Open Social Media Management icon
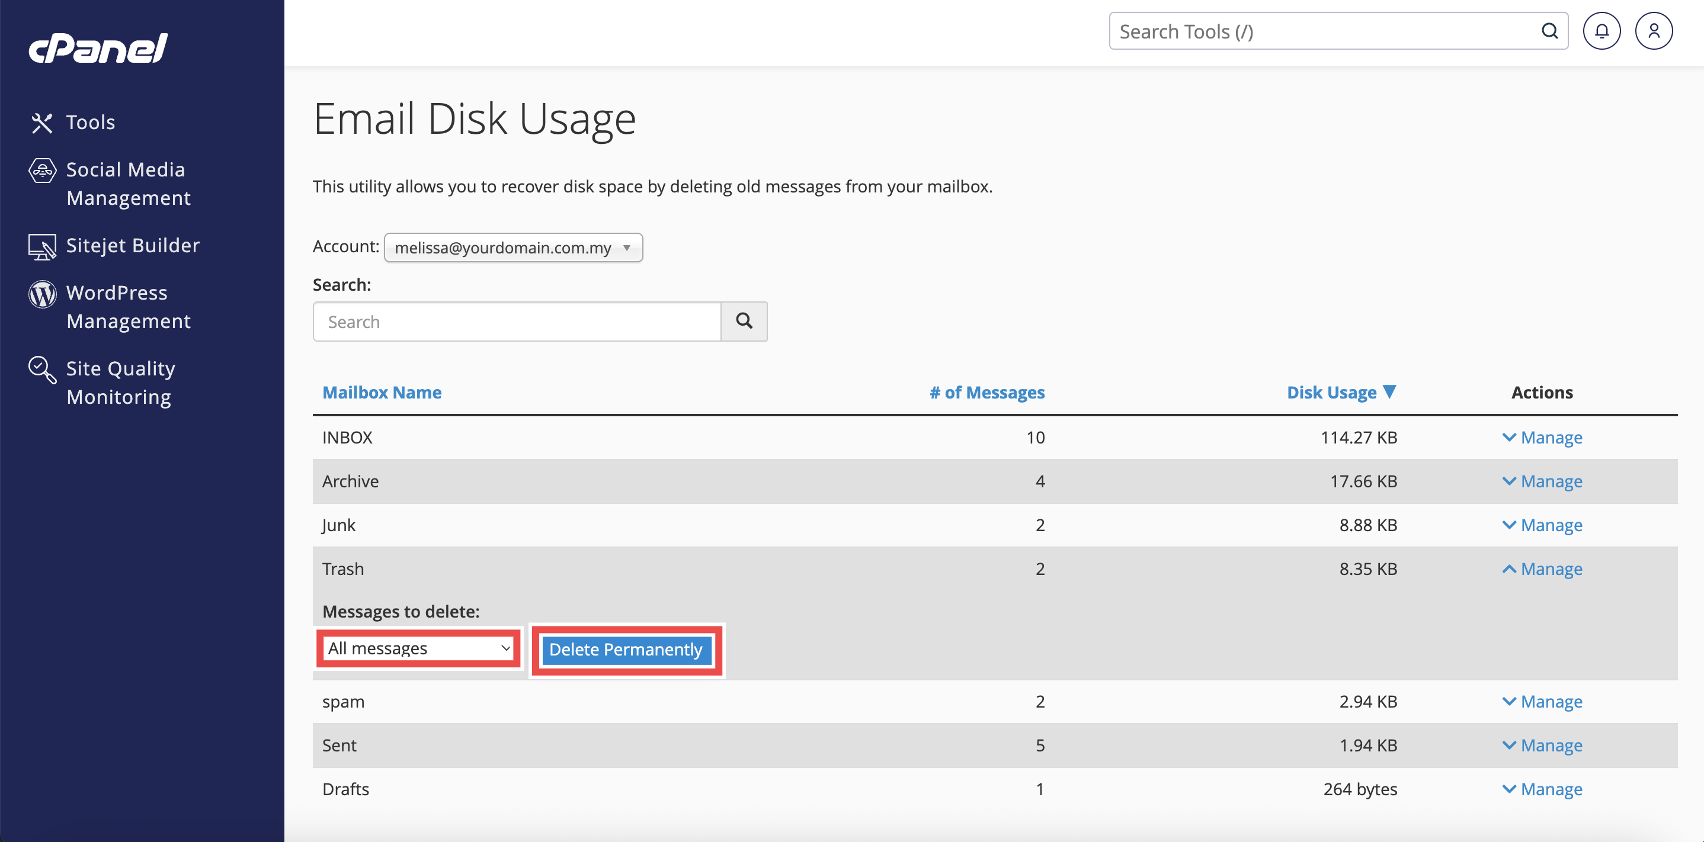The image size is (1704, 842). [42, 171]
